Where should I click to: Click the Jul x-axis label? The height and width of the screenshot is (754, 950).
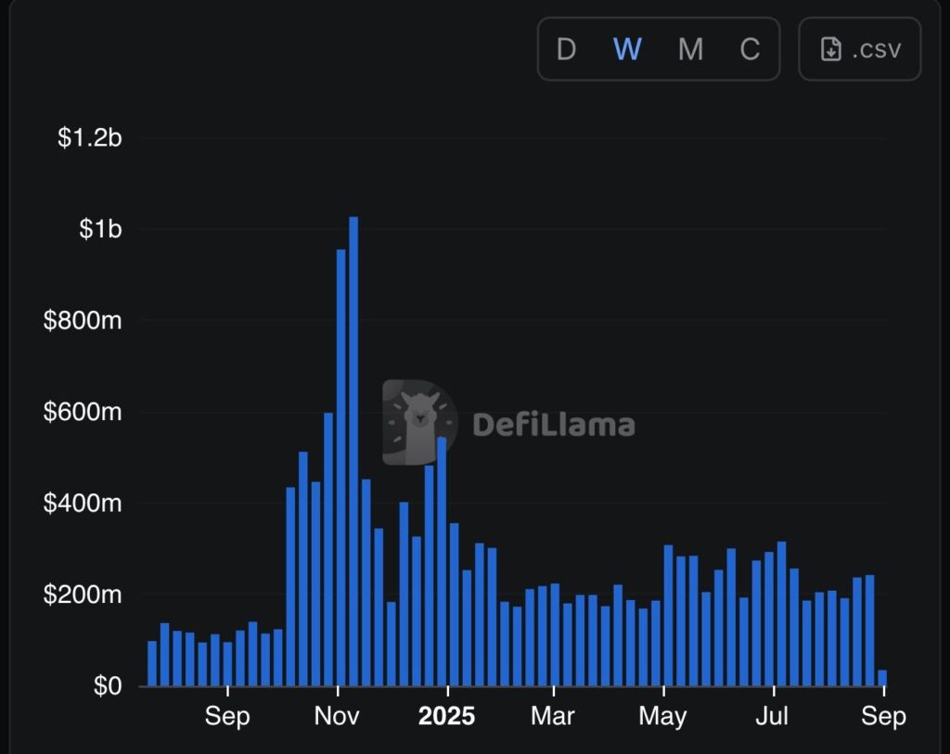772,717
